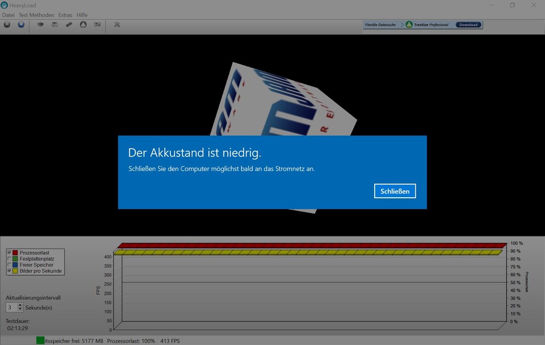Toggle the memory allocation test icon
The image size is (545, 345).
(x=69, y=25)
